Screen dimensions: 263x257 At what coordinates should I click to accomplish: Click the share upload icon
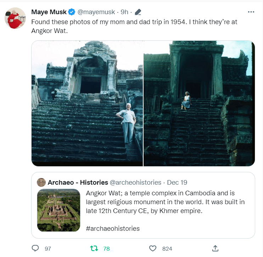click(215, 248)
